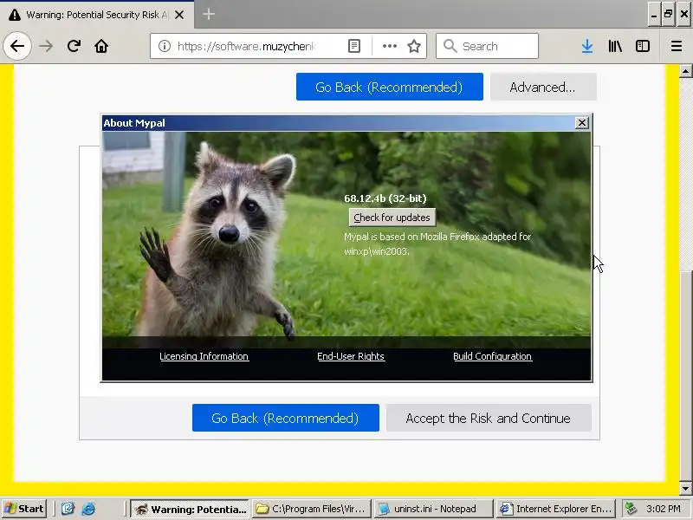Switch to Internet Explorer En... taskbar window

556,509
